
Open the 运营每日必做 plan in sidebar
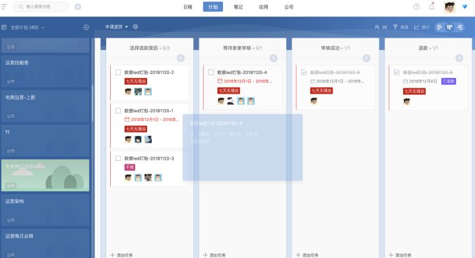[46, 243]
